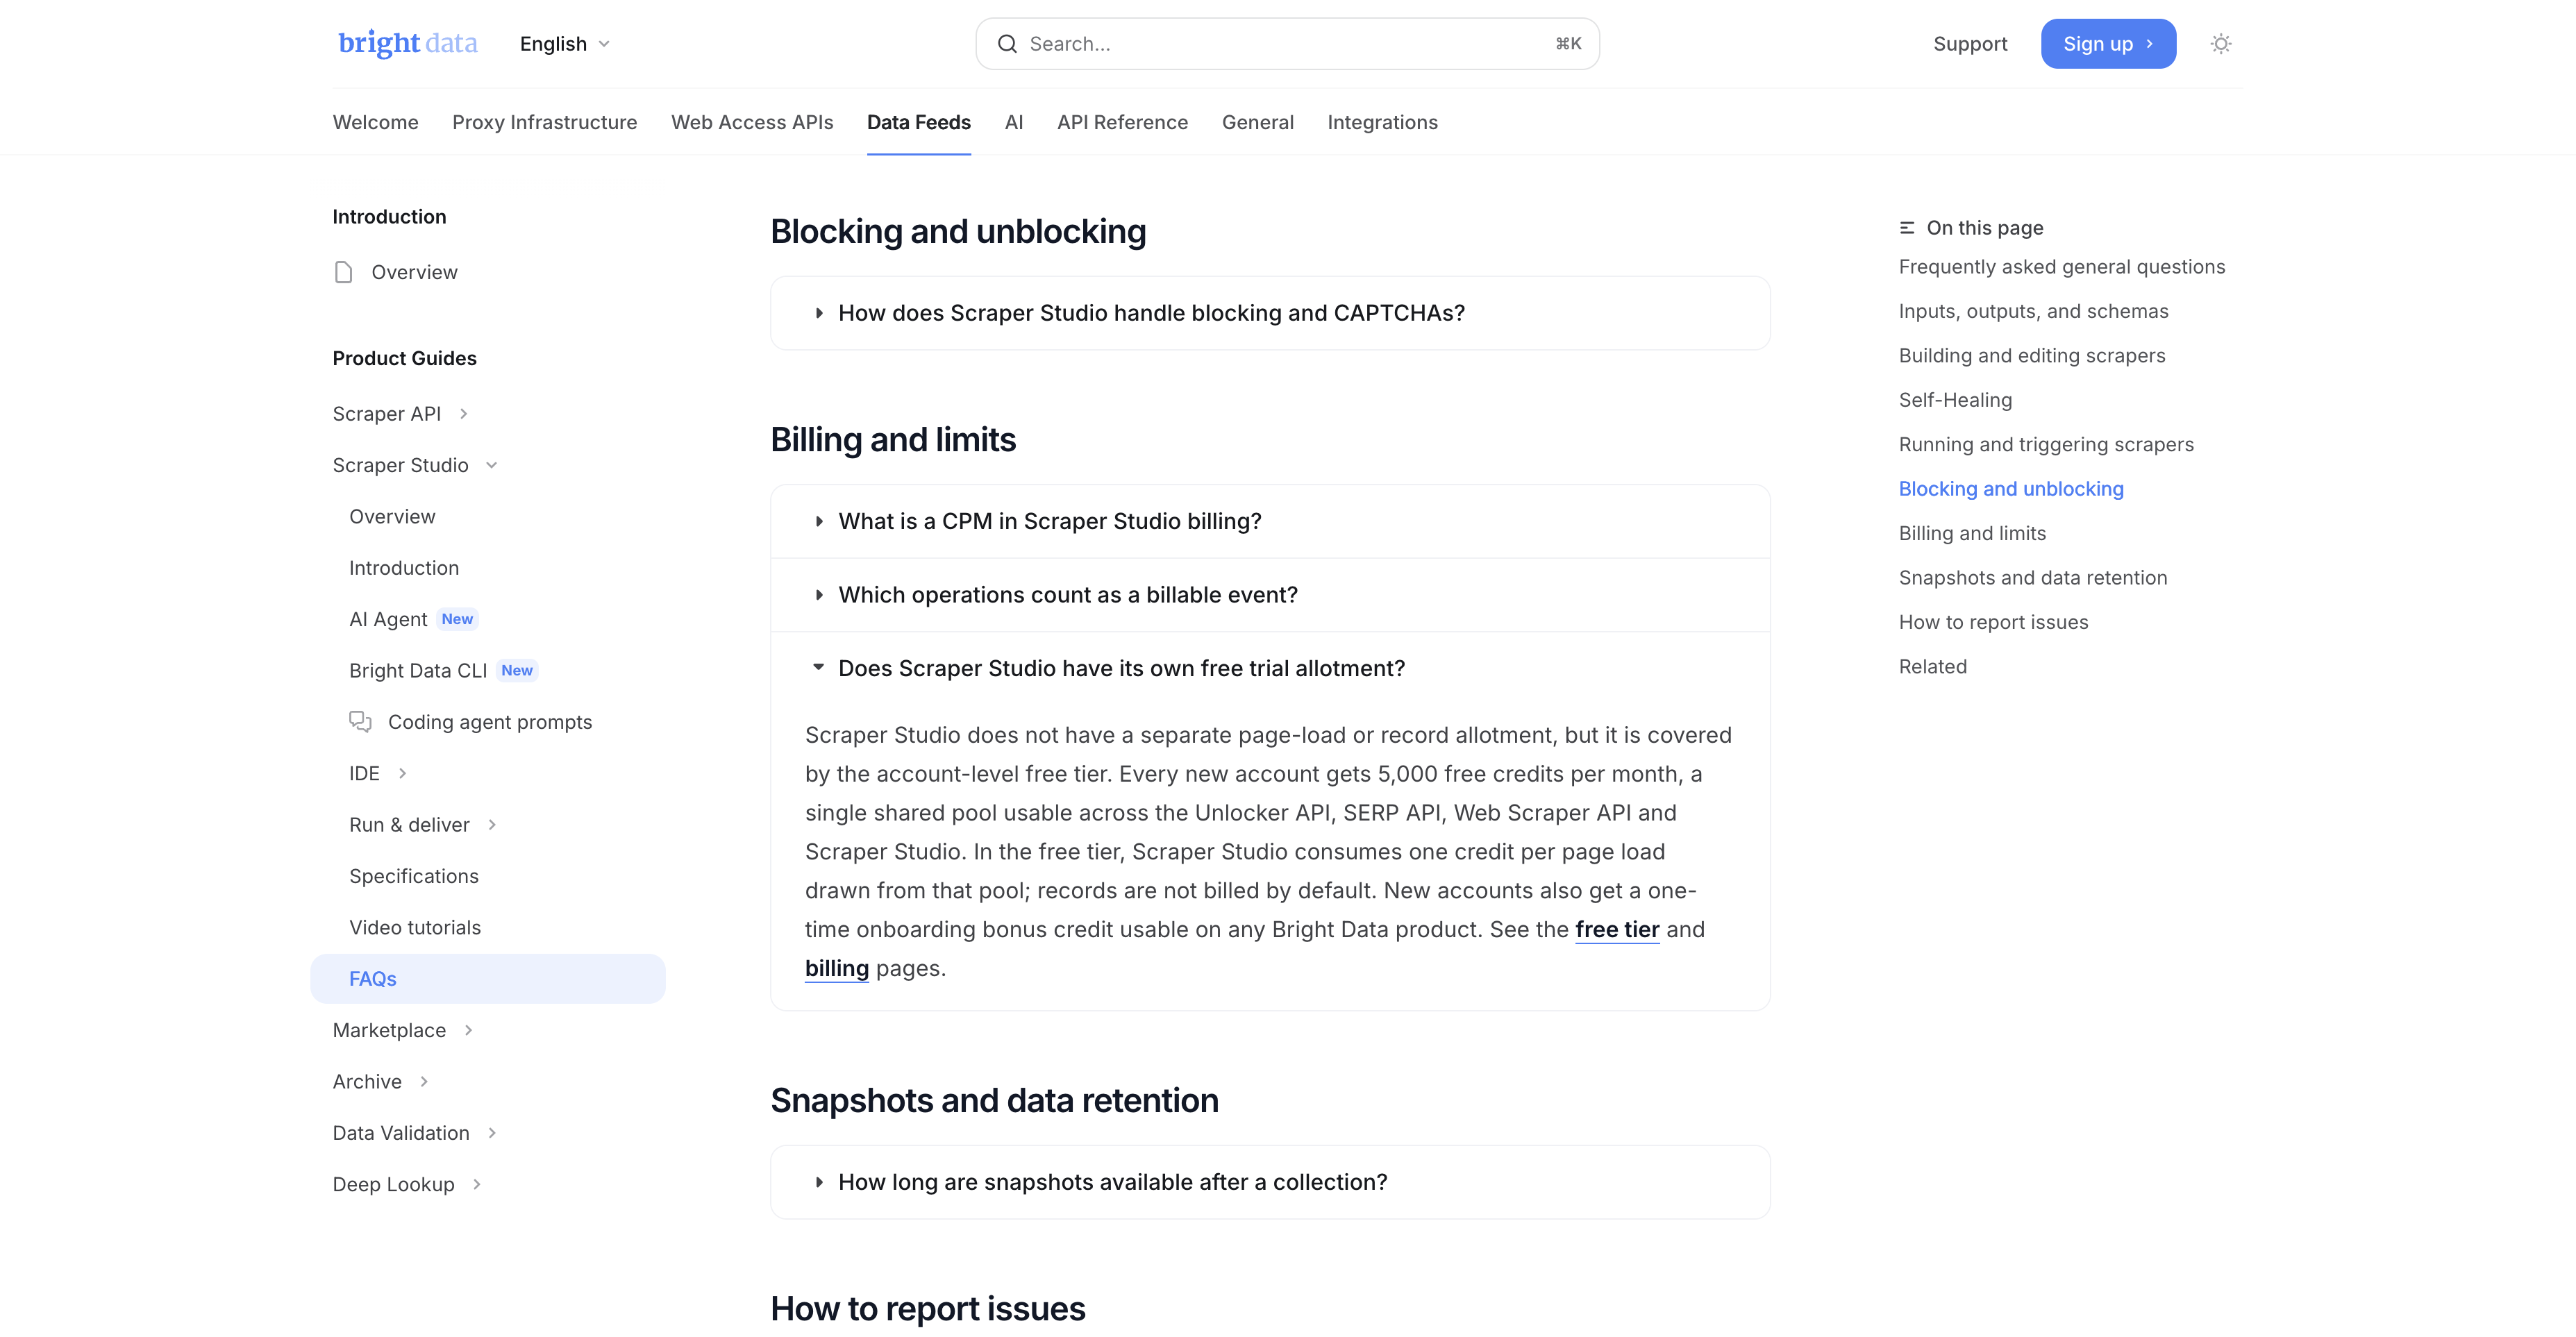The image size is (2576, 1337).
Task: Toggle the light/dark theme sun icon
Action: coord(2220,44)
